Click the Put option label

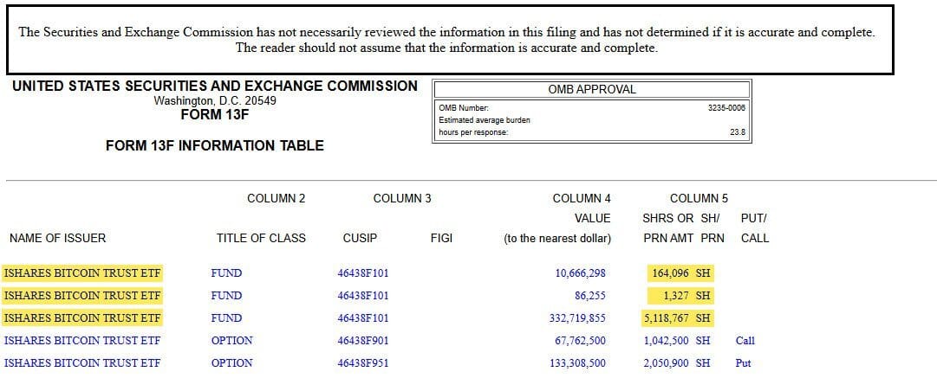[744, 363]
